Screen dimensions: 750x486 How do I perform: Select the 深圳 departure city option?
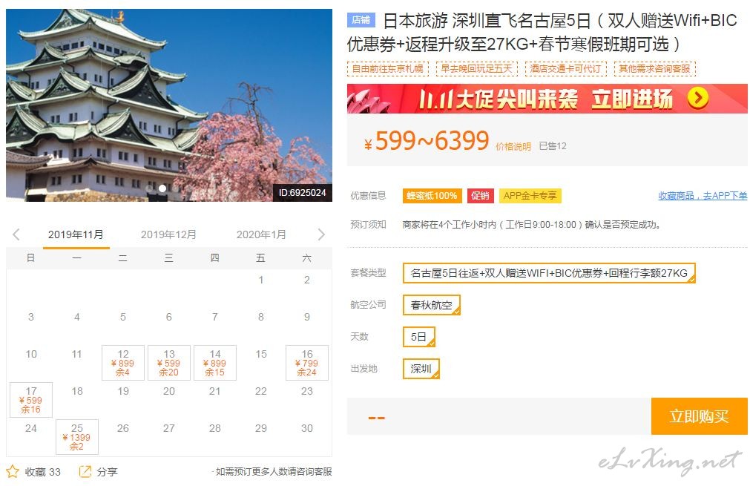[421, 369]
